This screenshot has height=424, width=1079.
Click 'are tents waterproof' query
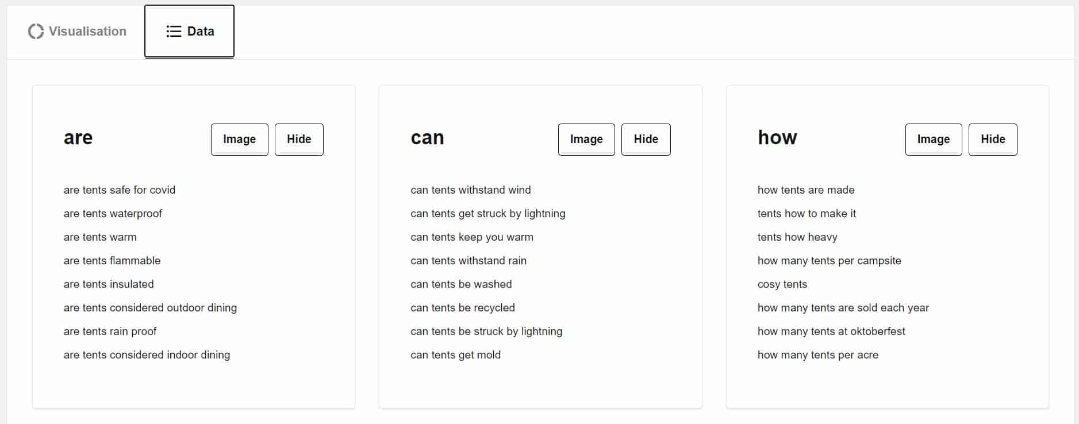(113, 213)
